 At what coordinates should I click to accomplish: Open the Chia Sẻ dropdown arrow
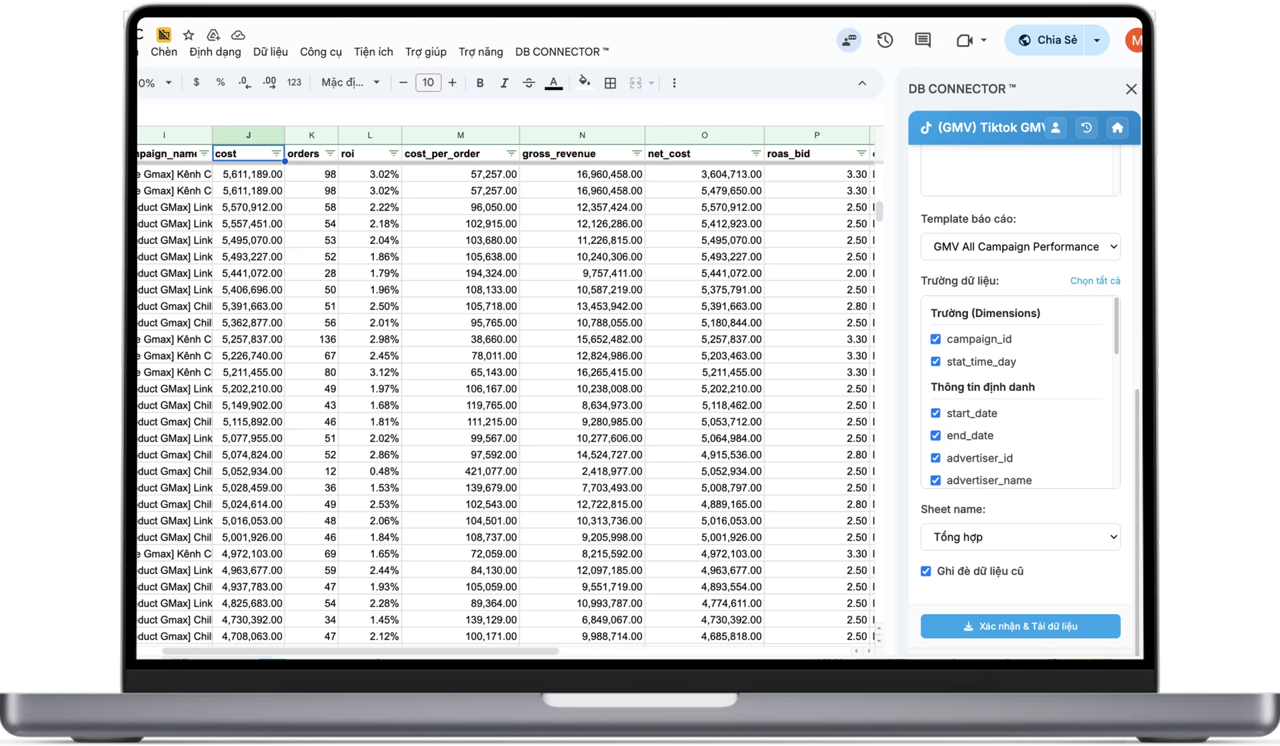point(1097,40)
